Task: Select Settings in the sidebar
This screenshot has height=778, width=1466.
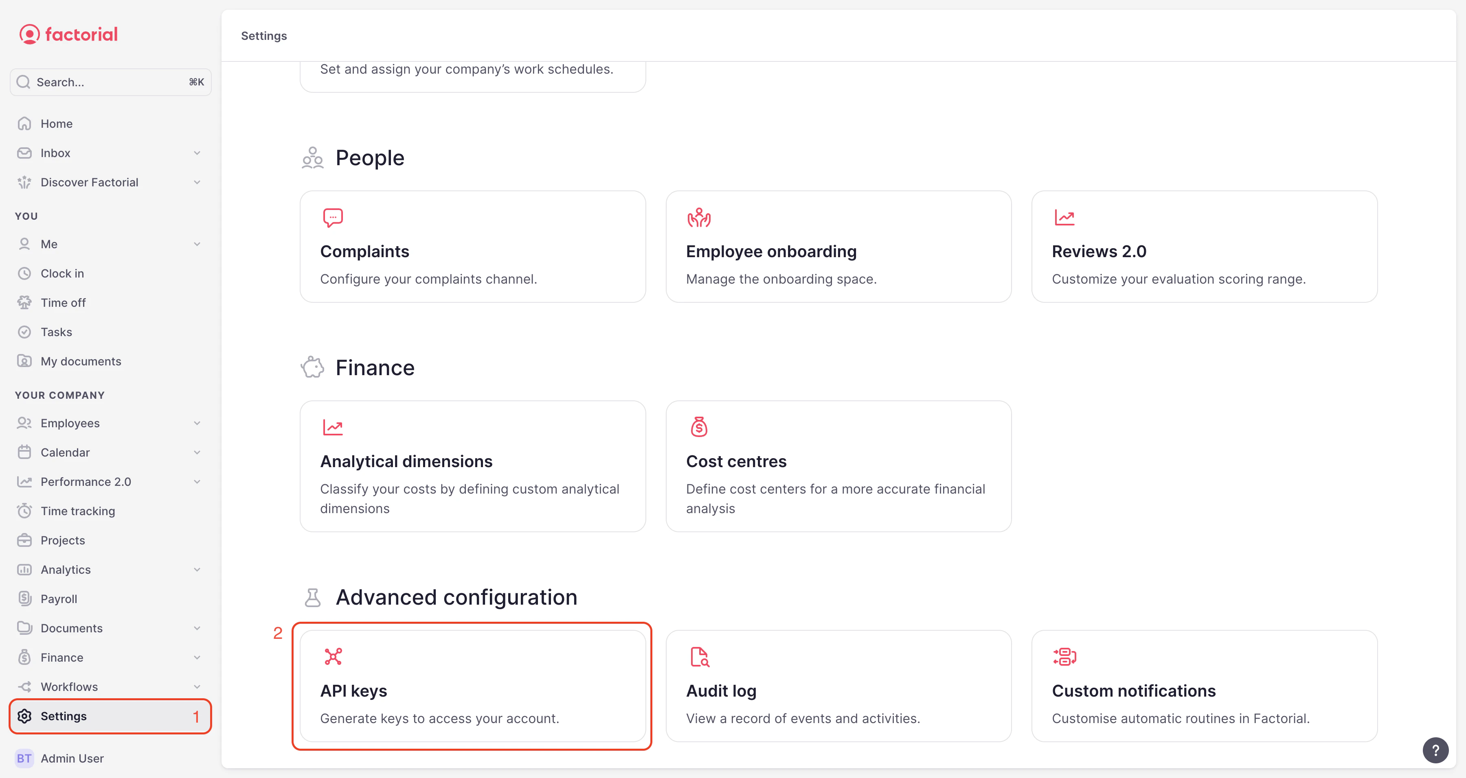Action: click(x=64, y=716)
